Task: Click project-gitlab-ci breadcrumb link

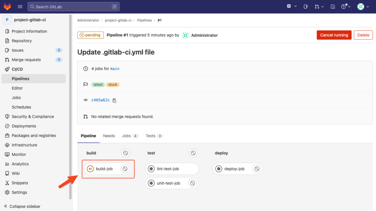Action: 118,21
